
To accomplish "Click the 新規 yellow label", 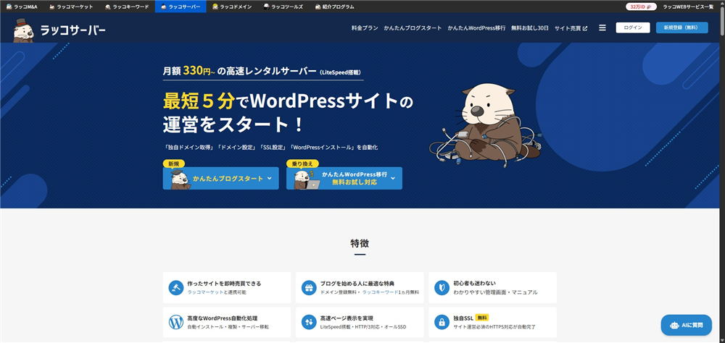I will (174, 164).
